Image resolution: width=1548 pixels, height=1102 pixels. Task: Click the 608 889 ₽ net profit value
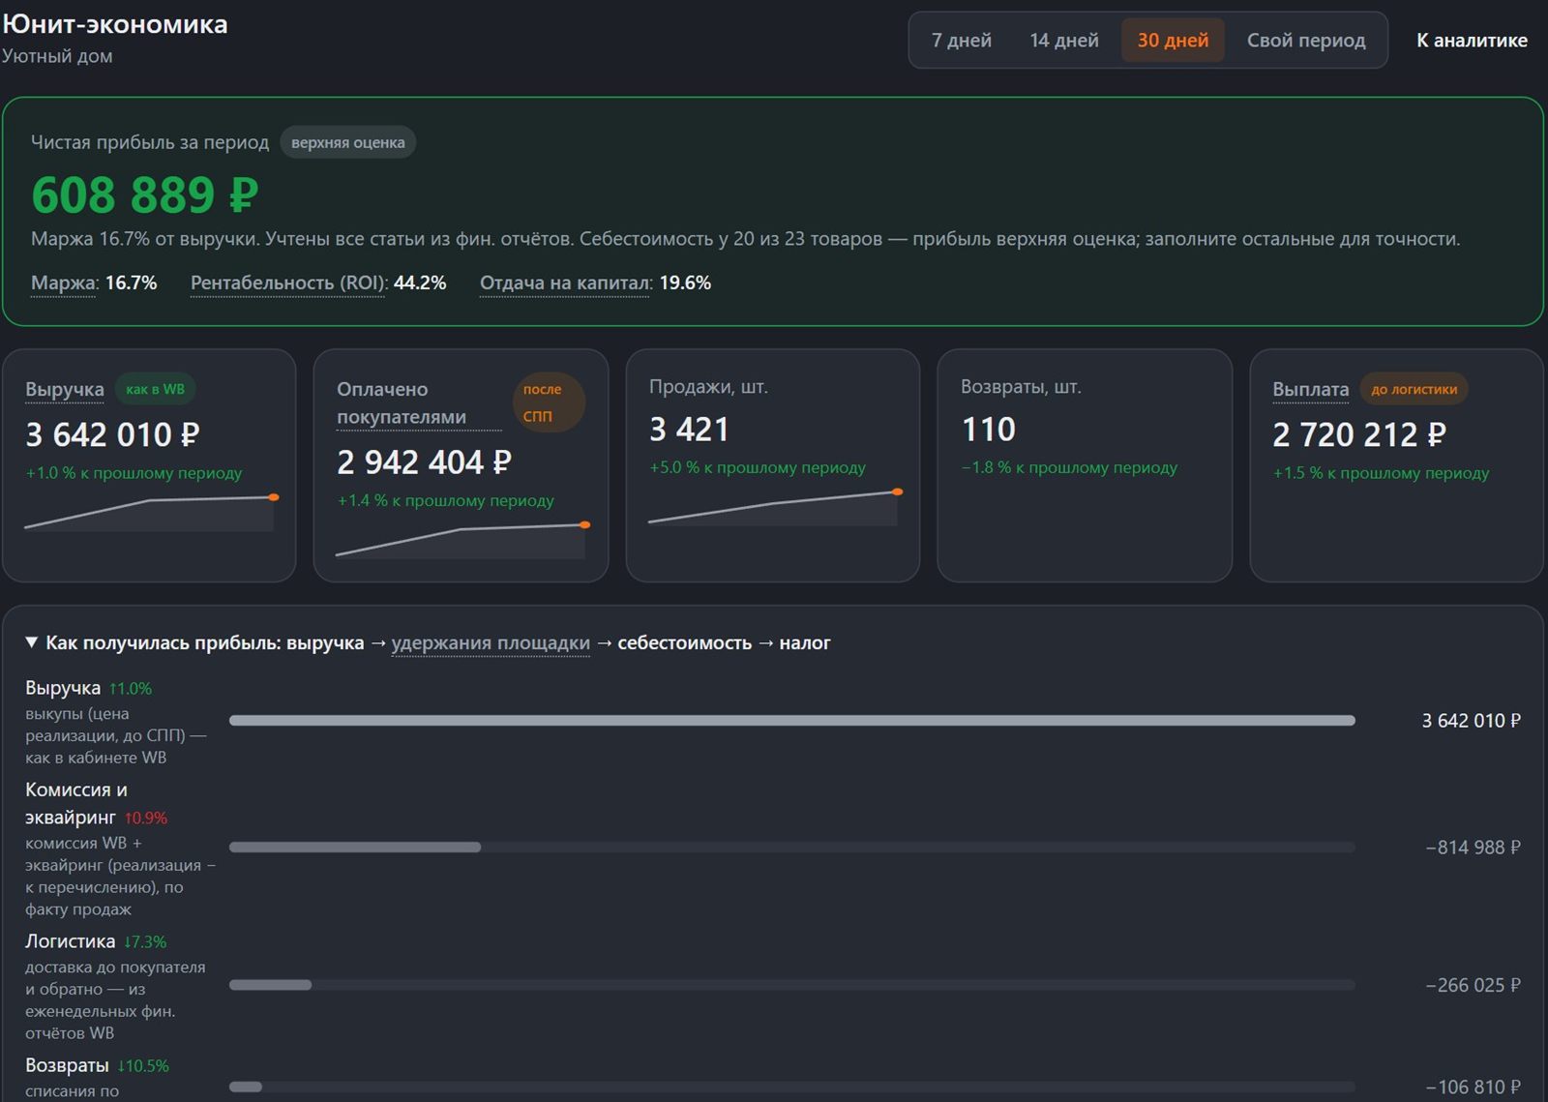point(145,194)
